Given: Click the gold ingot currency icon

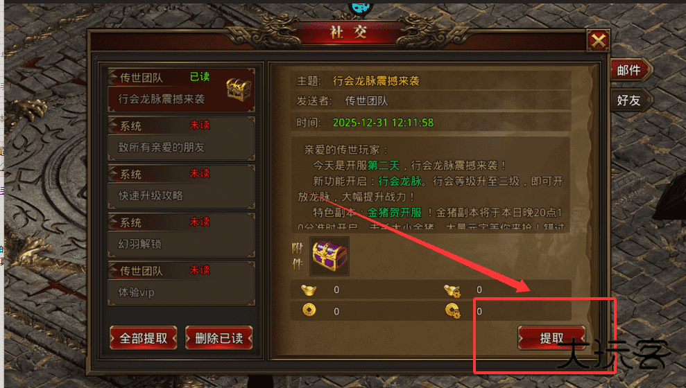Looking at the screenshot, I should (x=309, y=290).
